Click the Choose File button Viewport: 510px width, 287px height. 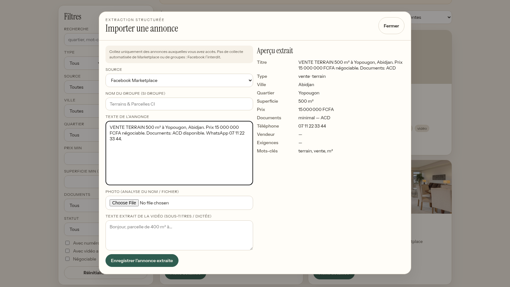tap(124, 203)
